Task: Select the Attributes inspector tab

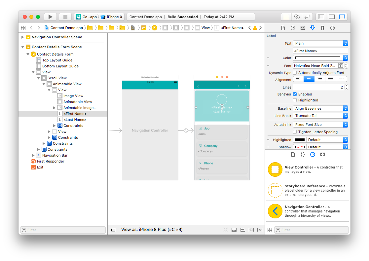Action: coord(313,28)
